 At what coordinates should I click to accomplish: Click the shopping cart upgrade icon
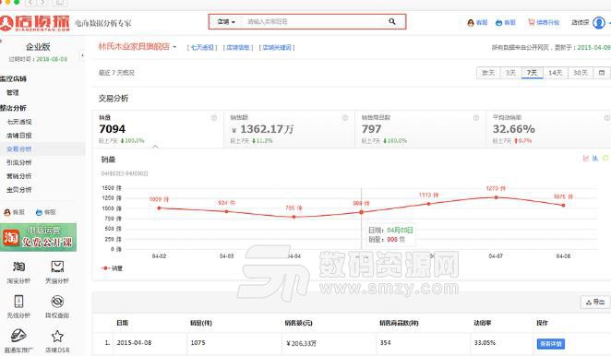coord(531,22)
